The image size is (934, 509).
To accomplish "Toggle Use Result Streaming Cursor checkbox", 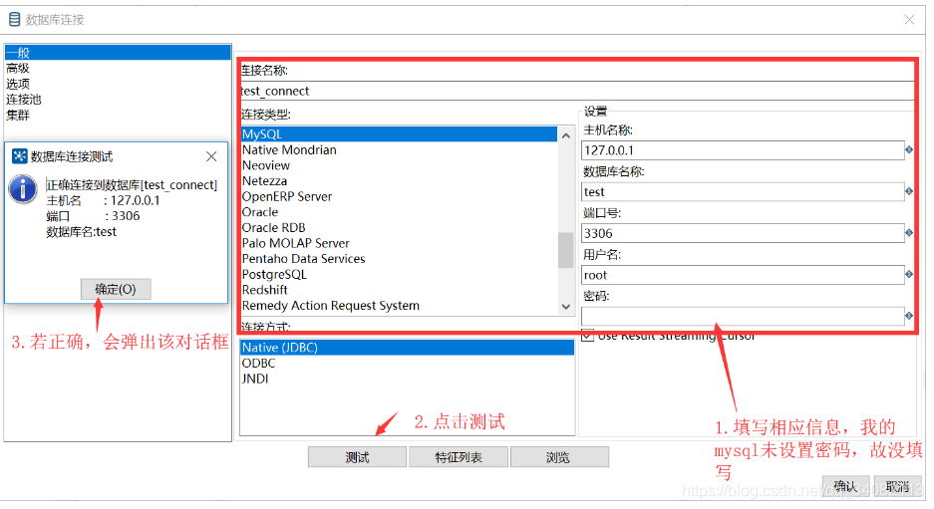I will [588, 336].
